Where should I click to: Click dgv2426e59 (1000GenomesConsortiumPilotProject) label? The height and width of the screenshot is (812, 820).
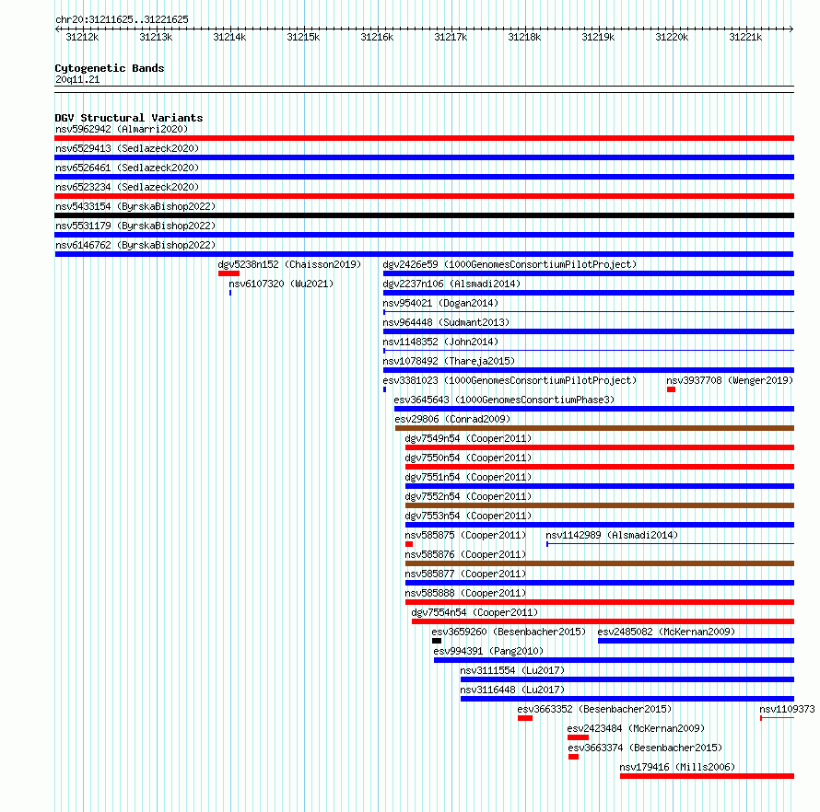tap(510, 264)
